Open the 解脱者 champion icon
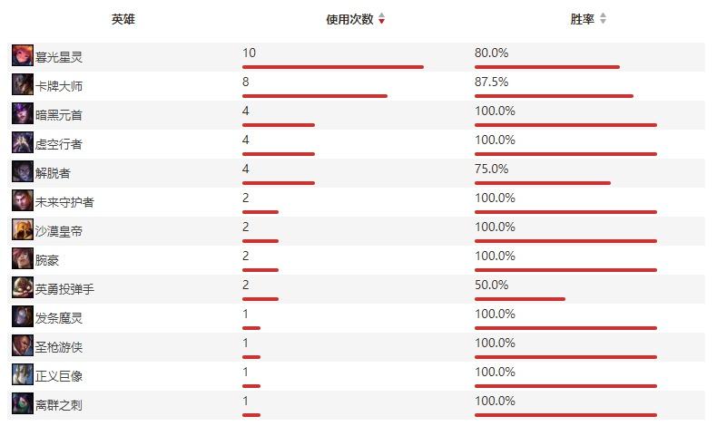The height and width of the screenshot is (426, 717). pyautogui.click(x=23, y=172)
